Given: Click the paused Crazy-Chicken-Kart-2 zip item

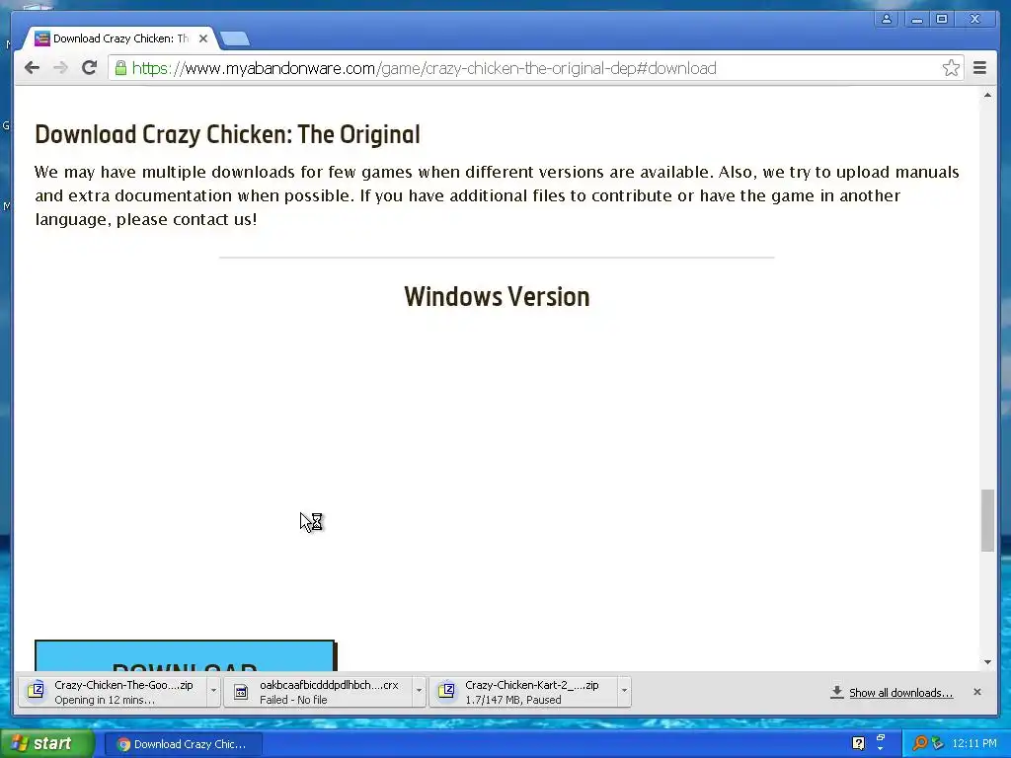Looking at the screenshot, I should [523, 692].
